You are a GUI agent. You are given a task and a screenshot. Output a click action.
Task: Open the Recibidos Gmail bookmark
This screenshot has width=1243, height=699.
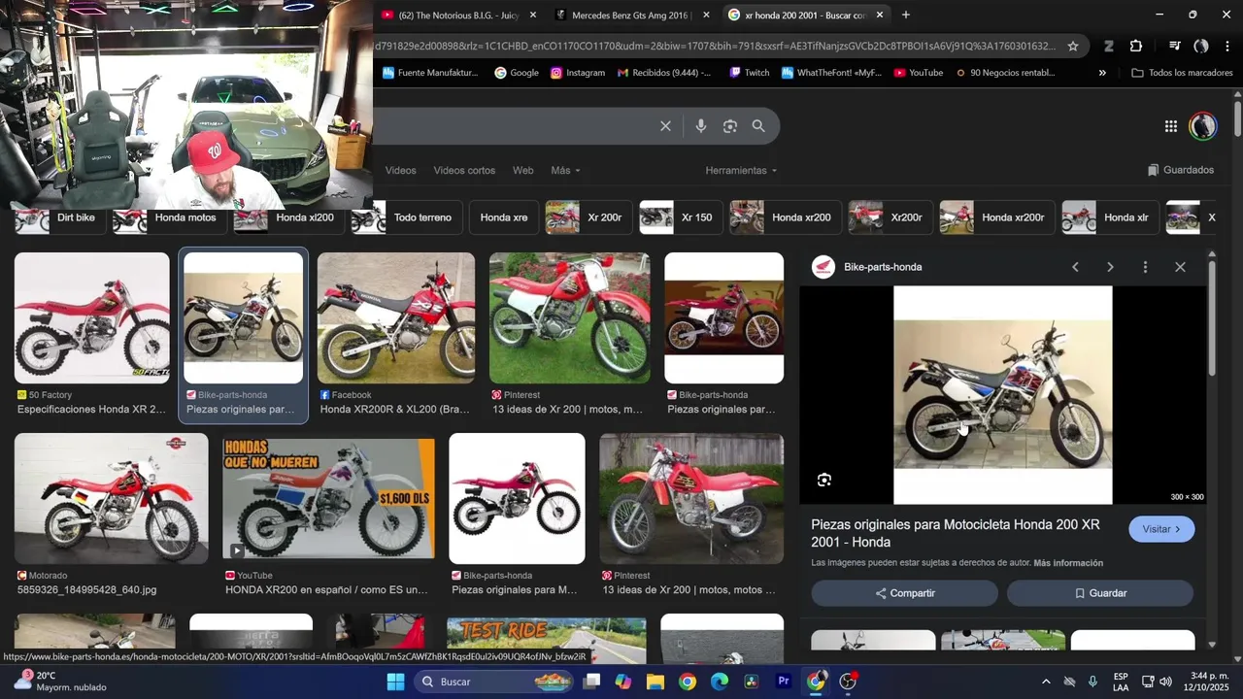[x=664, y=73]
